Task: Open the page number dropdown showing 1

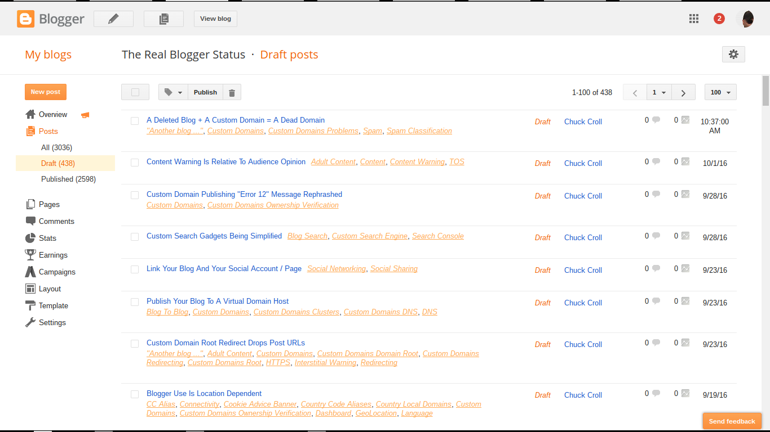Action: (658, 92)
